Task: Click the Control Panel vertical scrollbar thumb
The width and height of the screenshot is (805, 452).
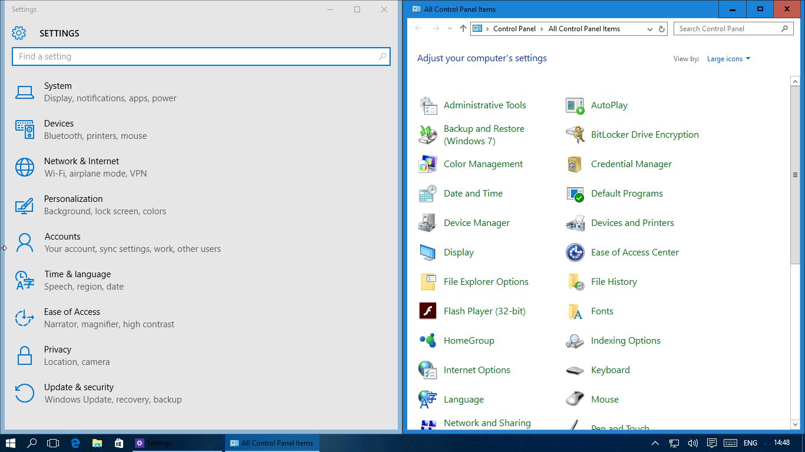Action: coord(796,174)
